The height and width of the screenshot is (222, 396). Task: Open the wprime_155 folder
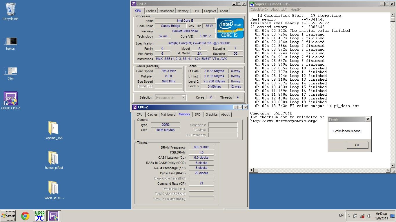tap(54, 130)
